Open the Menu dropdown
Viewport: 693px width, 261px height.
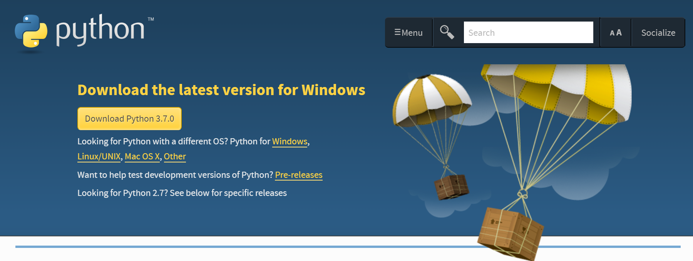pyautogui.click(x=409, y=33)
